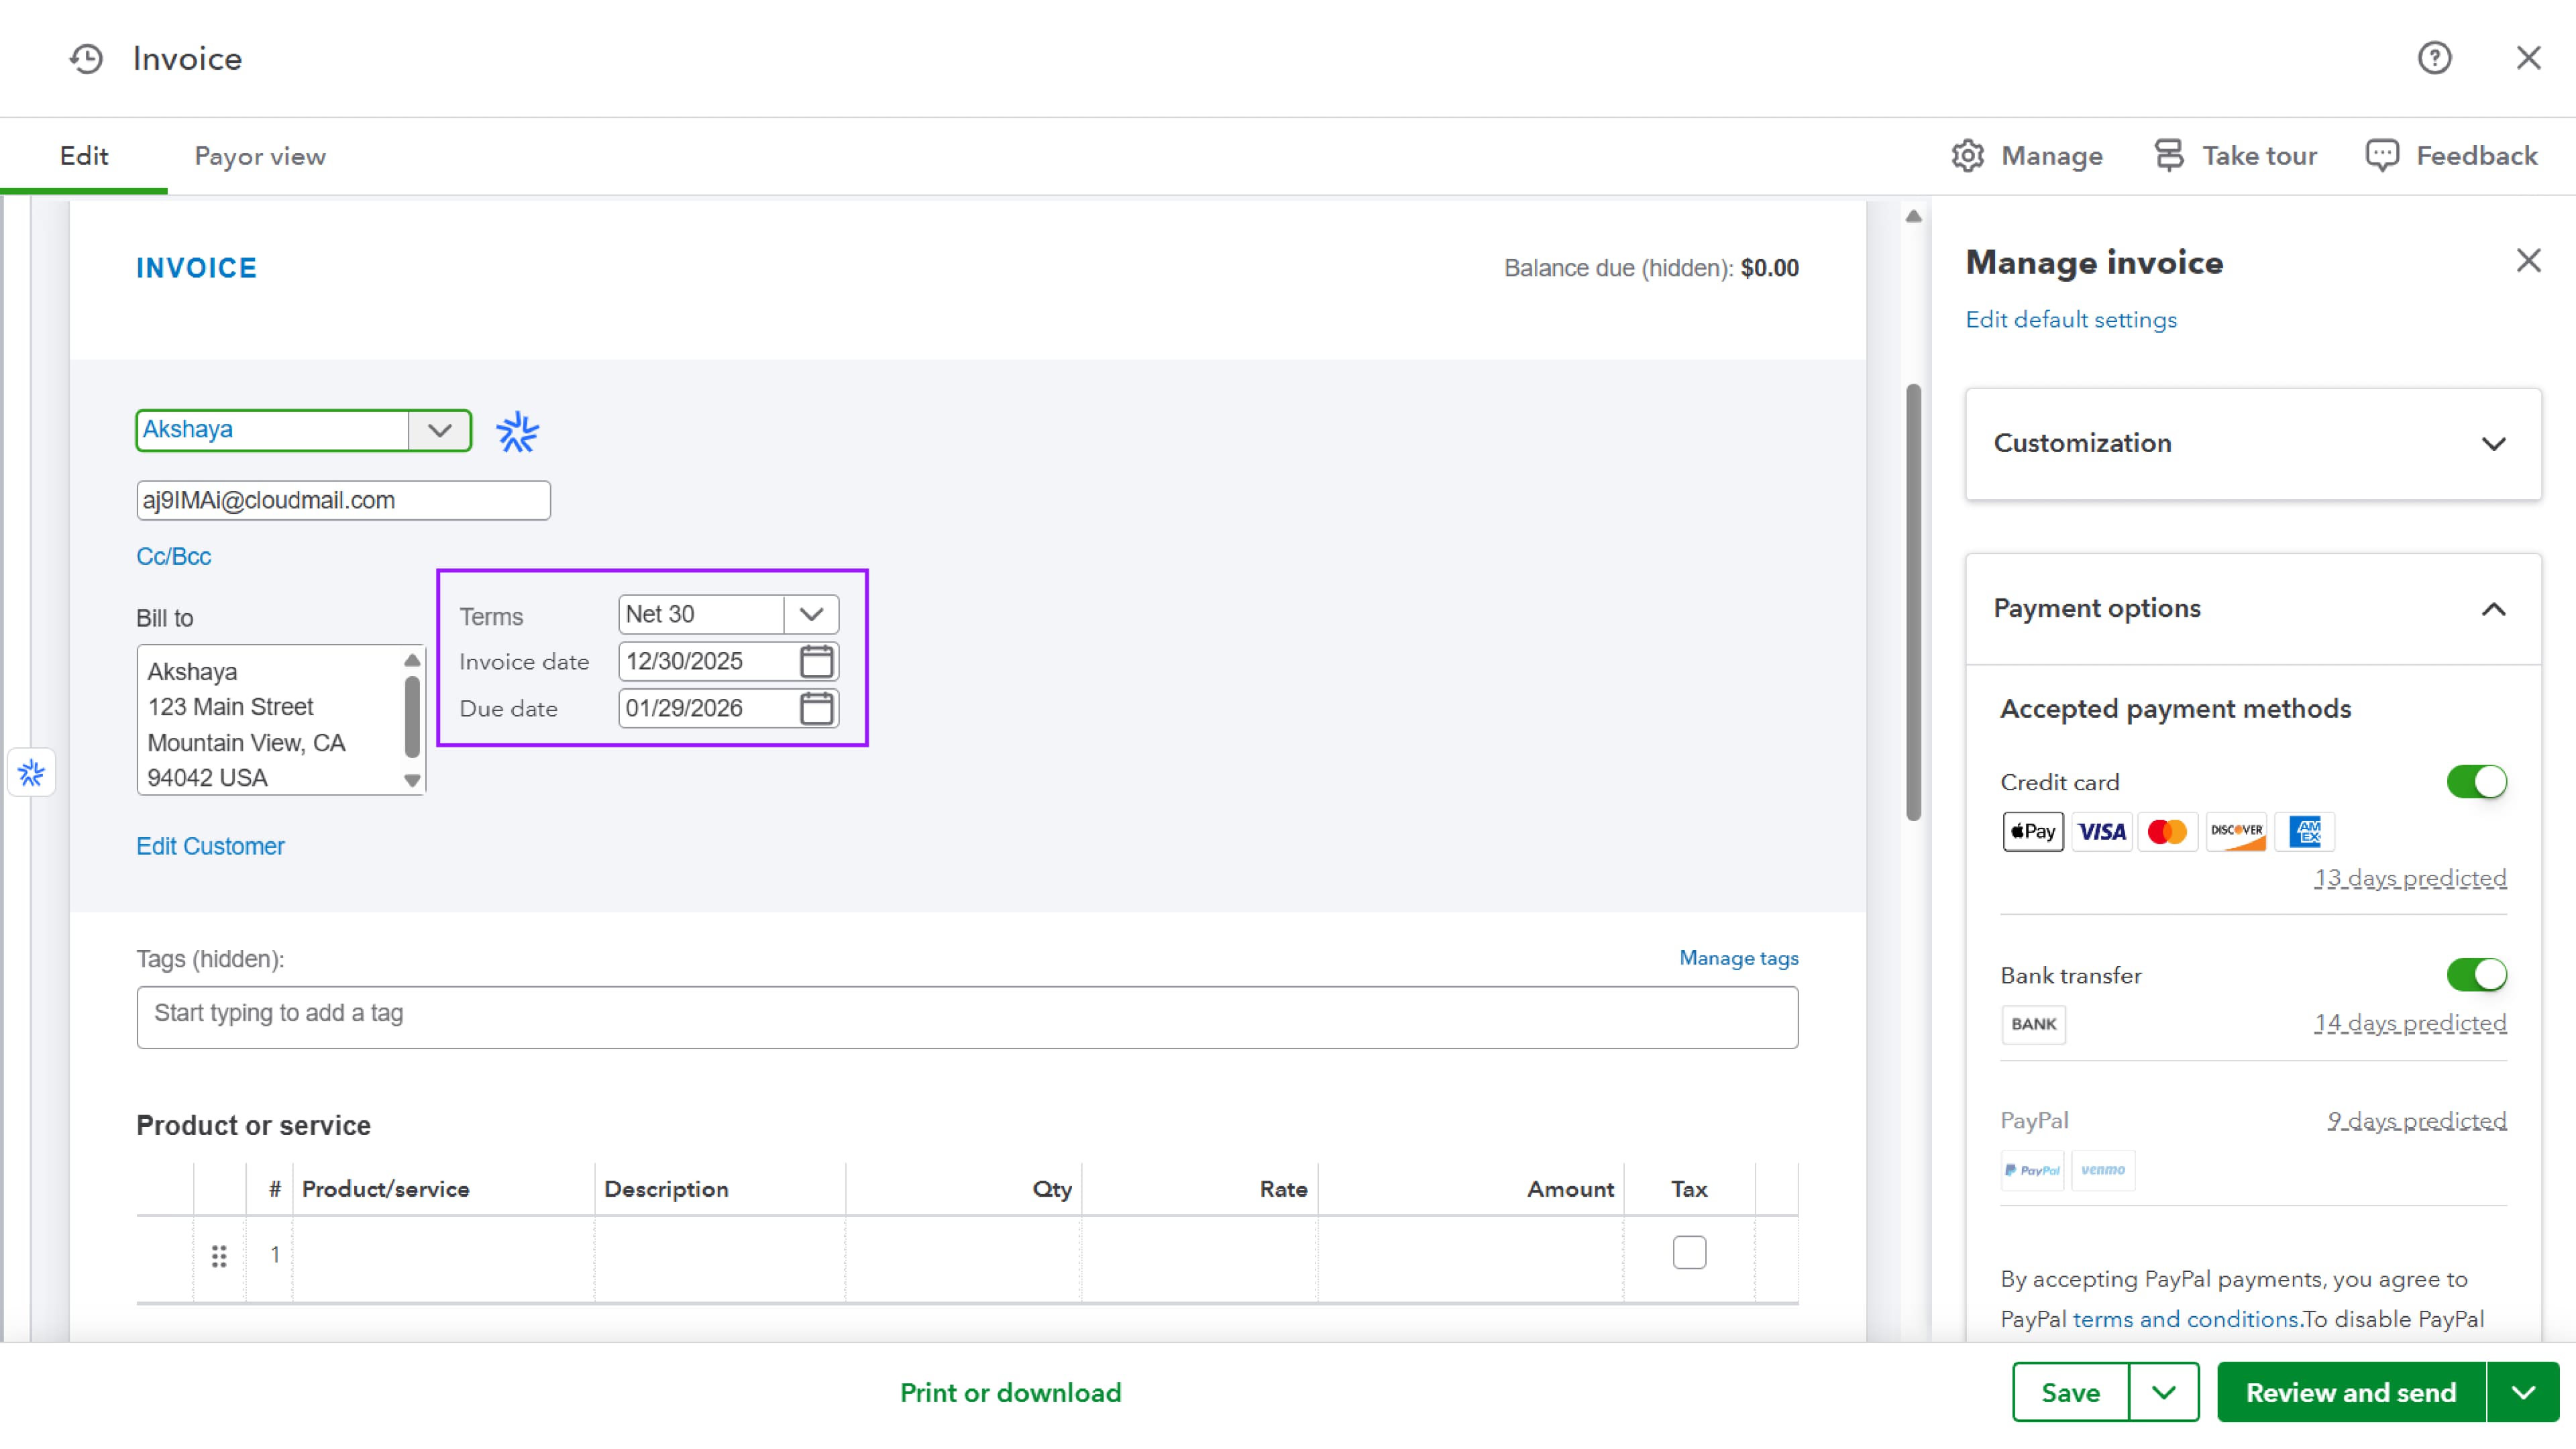Check the Tax checkbox on row 1
The image size is (2576, 1449).
(x=1689, y=1252)
